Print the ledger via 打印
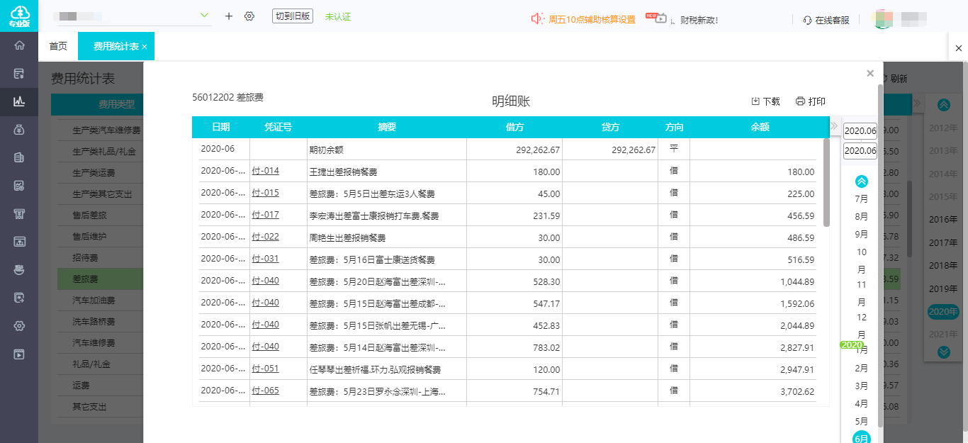This screenshot has width=968, height=443. point(811,101)
